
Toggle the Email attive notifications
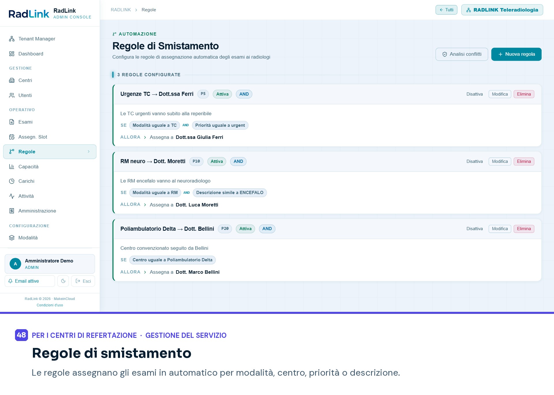coord(30,281)
